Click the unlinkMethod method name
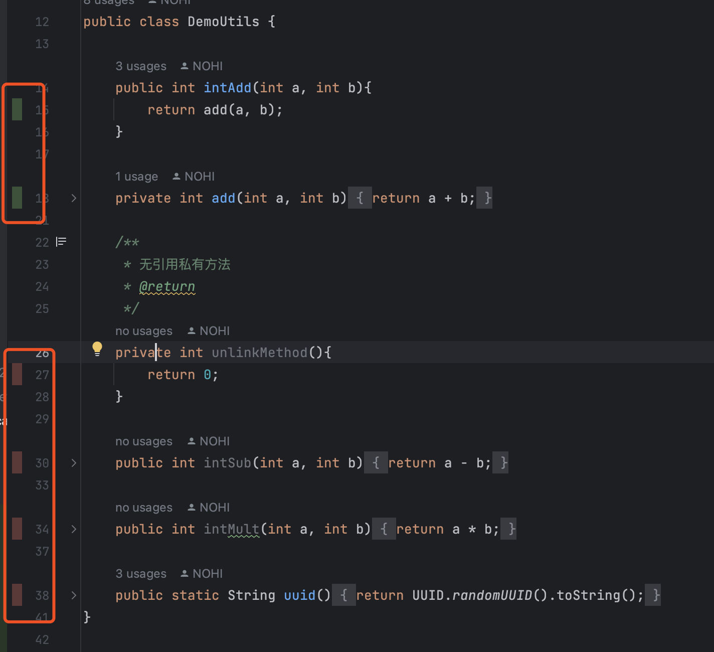This screenshot has height=652, width=714. tap(260, 353)
